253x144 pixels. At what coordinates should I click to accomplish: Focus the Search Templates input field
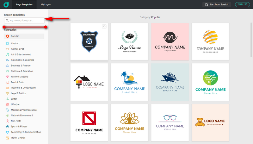[25, 20]
